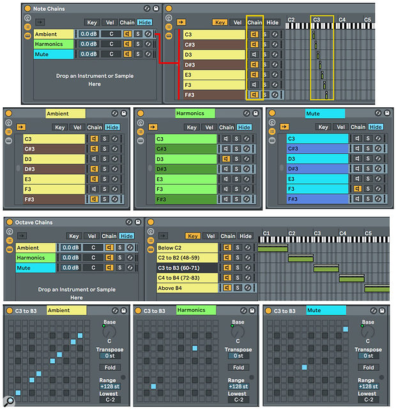Select the C3 to B3 (60-71) chain
The image size is (396, 411).
pos(187,268)
